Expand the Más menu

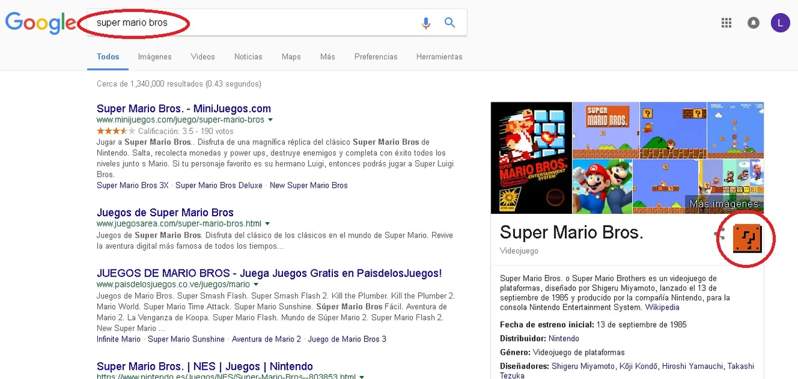click(x=327, y=57)
